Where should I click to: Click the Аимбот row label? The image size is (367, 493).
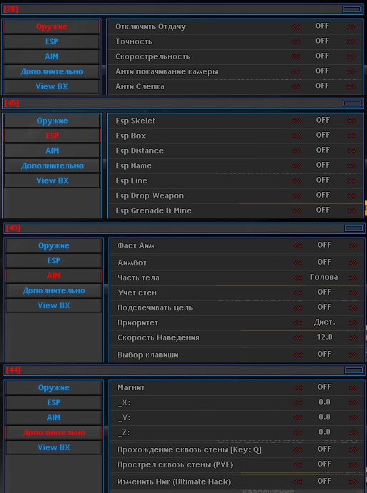(132, 263)
